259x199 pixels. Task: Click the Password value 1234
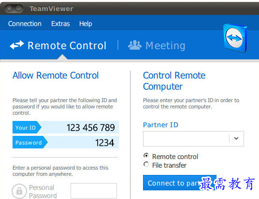(104, 143)
